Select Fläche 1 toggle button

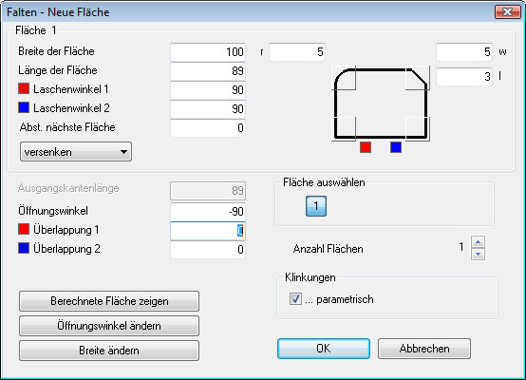[316, 206]
